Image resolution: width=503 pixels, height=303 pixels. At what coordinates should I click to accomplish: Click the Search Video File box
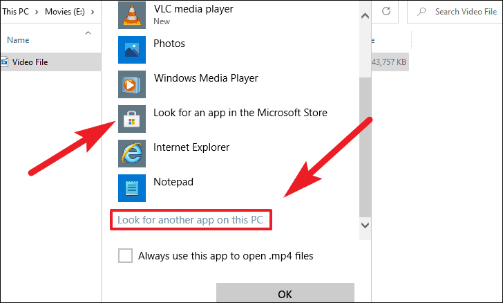[x=455, y=12]
